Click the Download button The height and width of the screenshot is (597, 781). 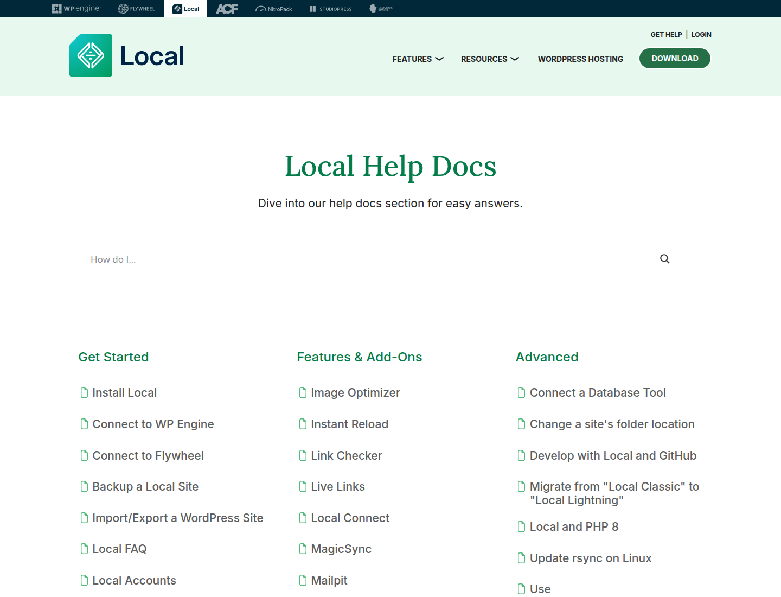[x=675, y=59]
